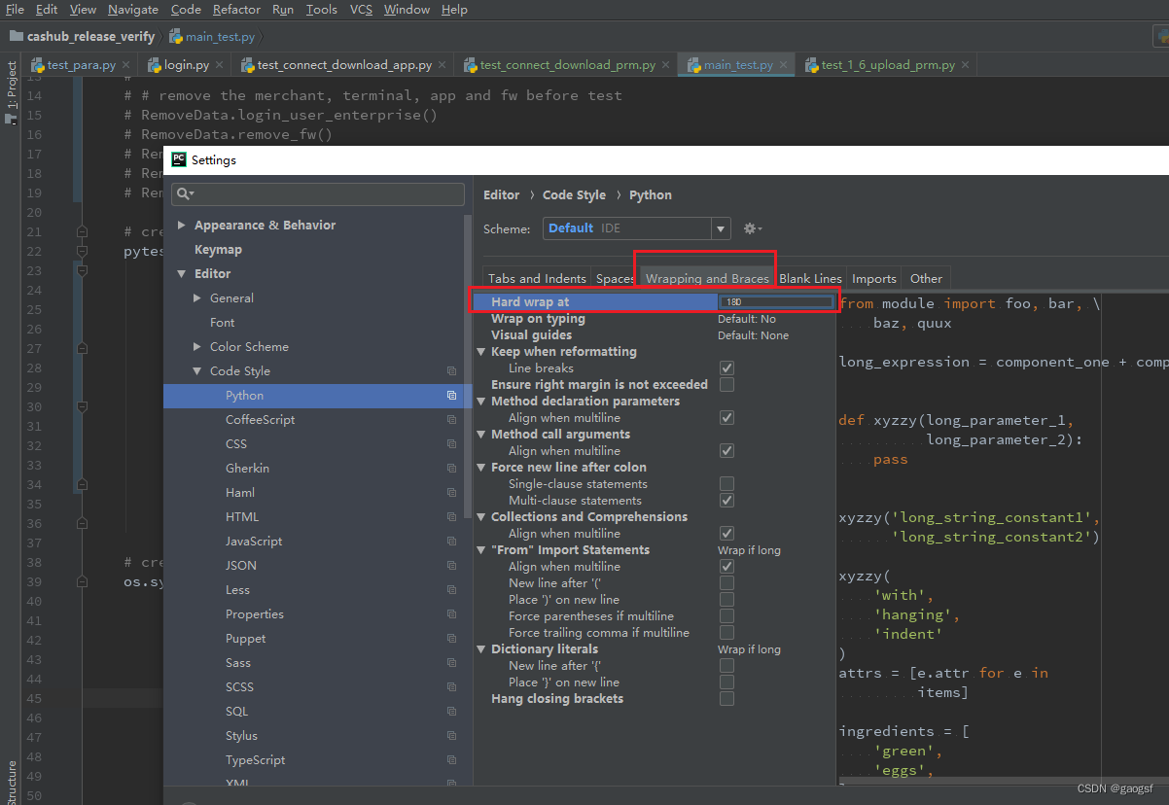This screenshot has width=1169, height=805.
Task: Check New line after '(' for Dictionary literals
Action: pyautogui.click(x=726, y=665)
